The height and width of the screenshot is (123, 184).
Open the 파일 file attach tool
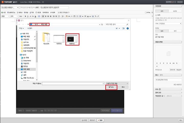(x=26, y=13)
